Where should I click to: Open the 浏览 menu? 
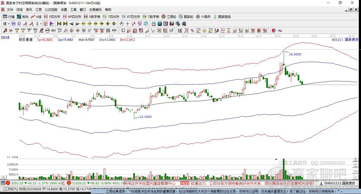pos(20,10)
